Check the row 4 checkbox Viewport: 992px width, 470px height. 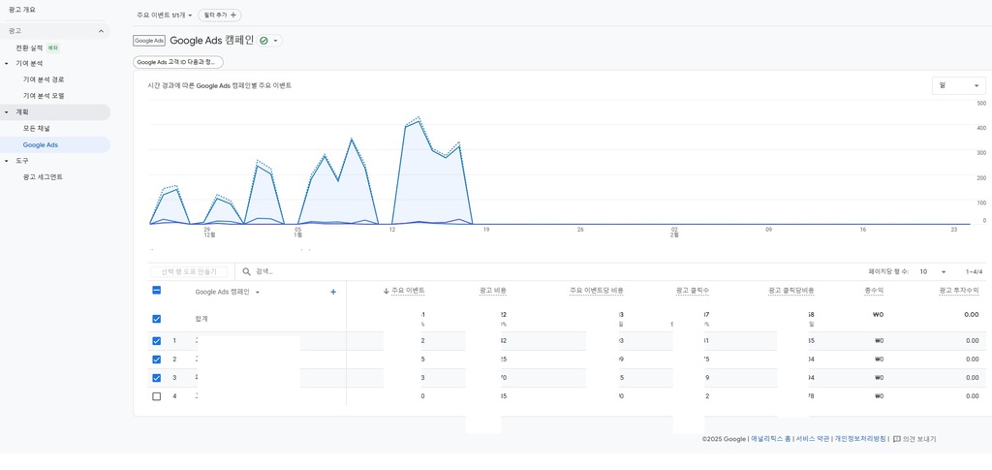[x=156, y=396]
